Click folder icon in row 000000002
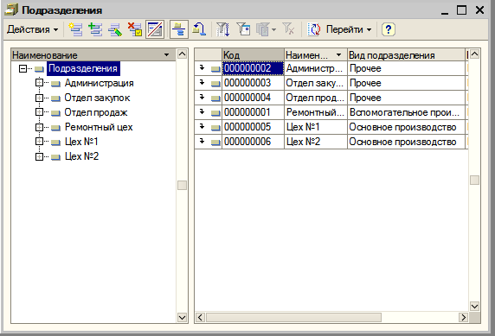The height and width of the screenshot is (336, 495). (215, 69)
